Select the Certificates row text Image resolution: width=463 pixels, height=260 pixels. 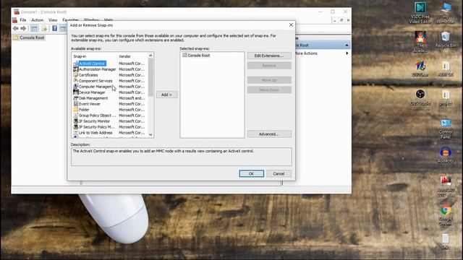pyautogui.click(x=88, y=75)
